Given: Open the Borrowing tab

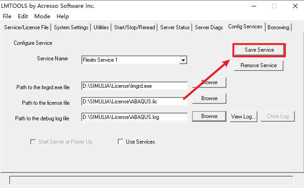Looking at the screenshot, I should 278,27.
